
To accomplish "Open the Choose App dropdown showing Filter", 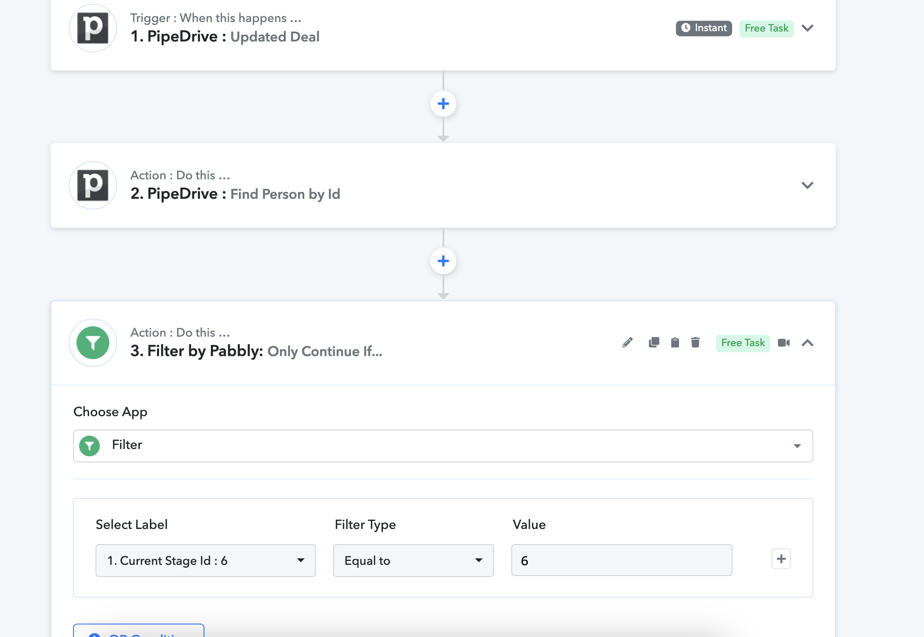I will (x=443, y=446).
